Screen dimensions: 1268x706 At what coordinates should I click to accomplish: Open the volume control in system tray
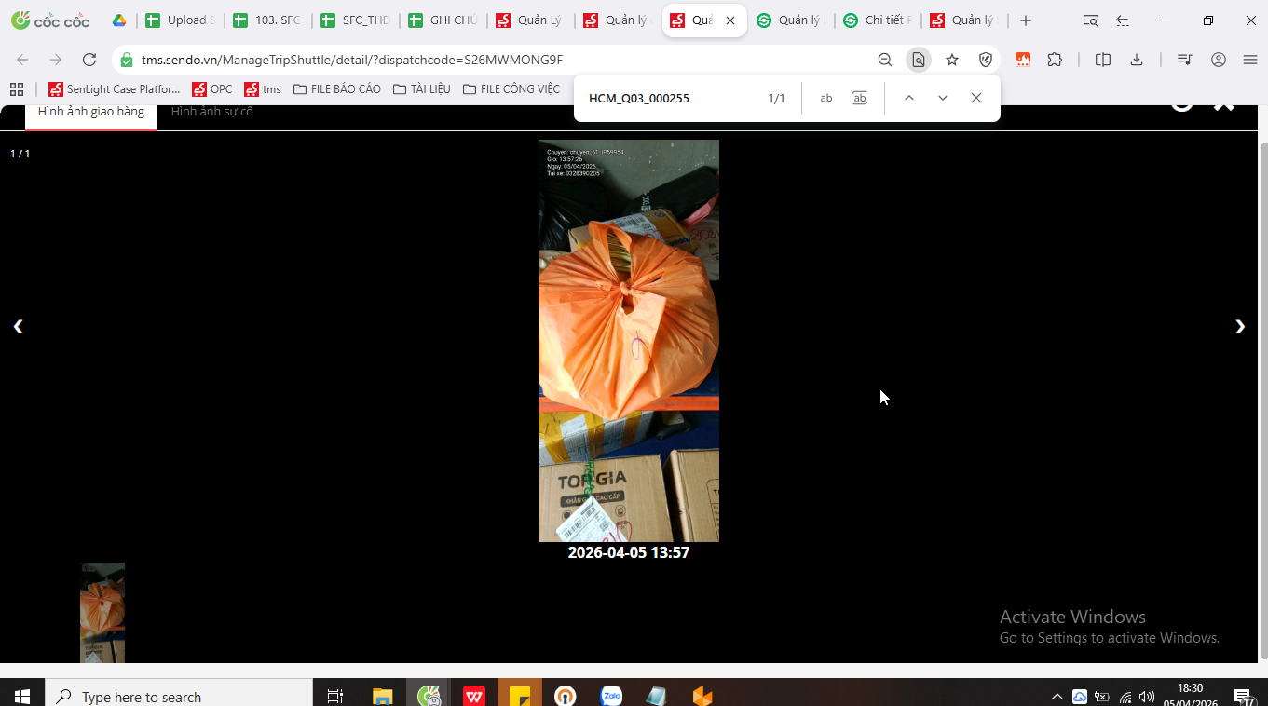[x=1147, y=696]
